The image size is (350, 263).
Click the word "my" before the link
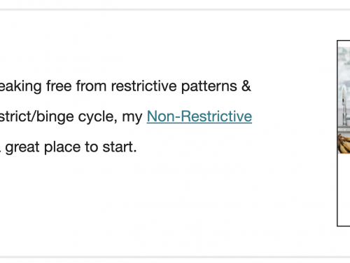point(132,118)
